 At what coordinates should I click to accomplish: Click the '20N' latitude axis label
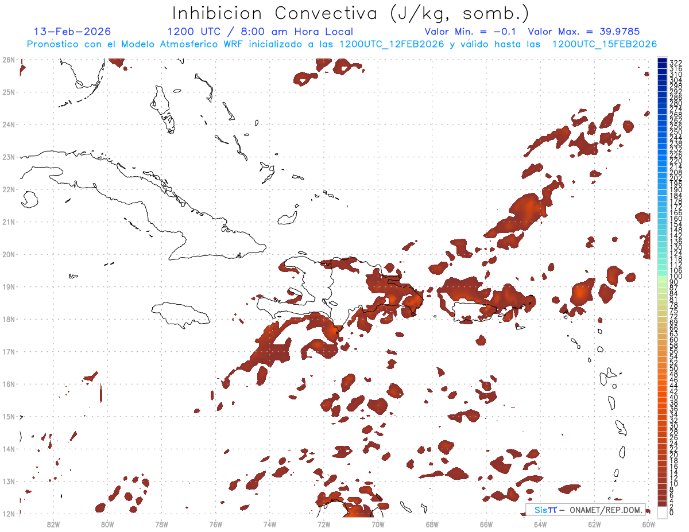point(8,254)
